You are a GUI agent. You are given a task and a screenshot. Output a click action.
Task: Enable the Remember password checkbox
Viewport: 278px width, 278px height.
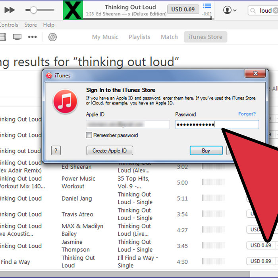[89, 135]
